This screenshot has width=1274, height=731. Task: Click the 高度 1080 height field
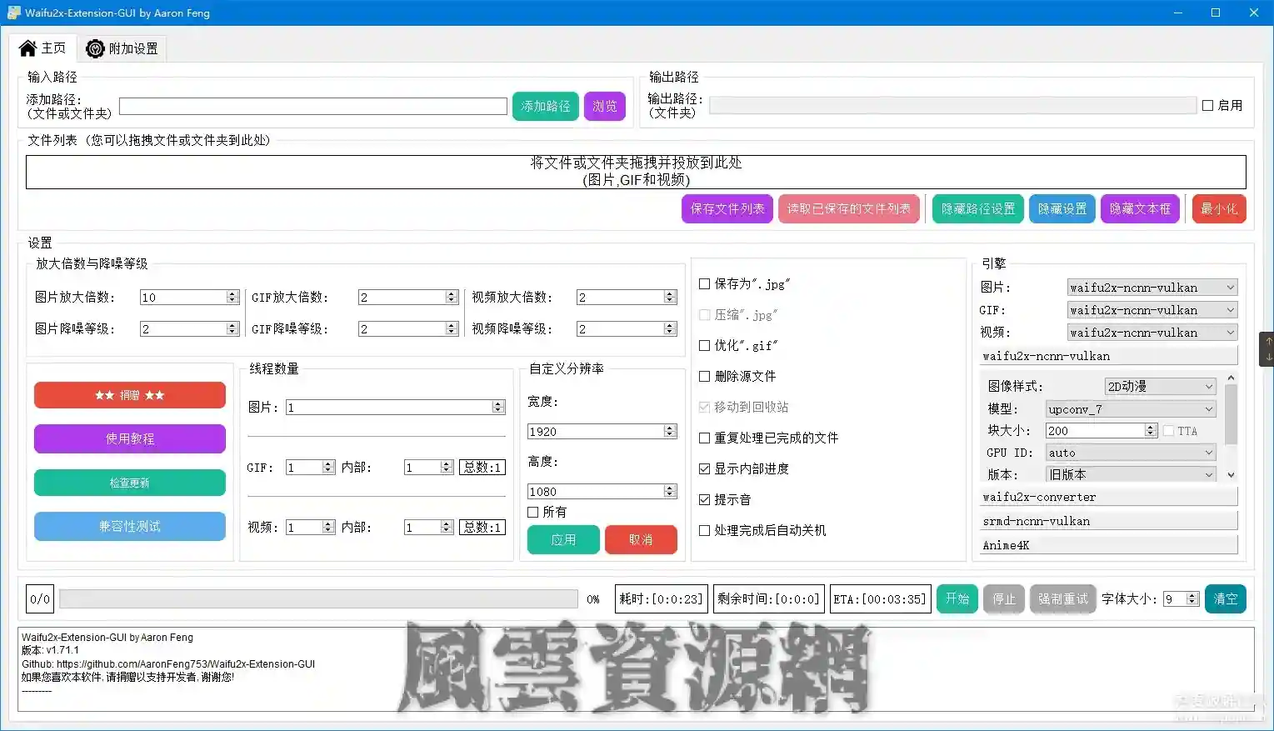click(x=602, y=492)
